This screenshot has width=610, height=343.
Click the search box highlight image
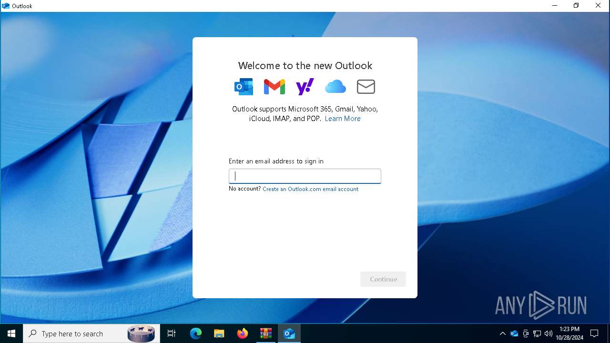[x=141, y=333]
